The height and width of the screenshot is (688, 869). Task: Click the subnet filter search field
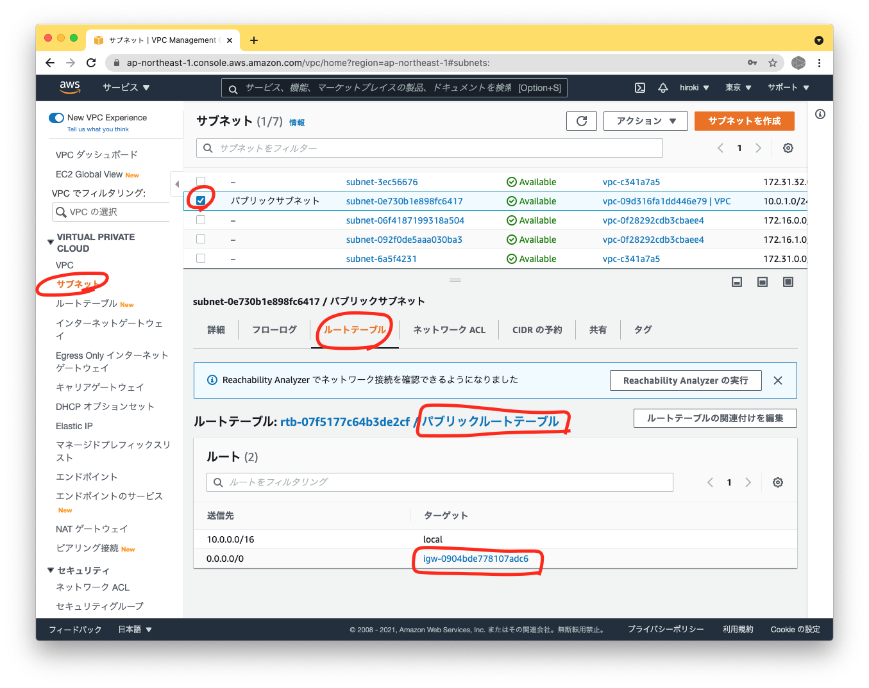tap(428, 148)
